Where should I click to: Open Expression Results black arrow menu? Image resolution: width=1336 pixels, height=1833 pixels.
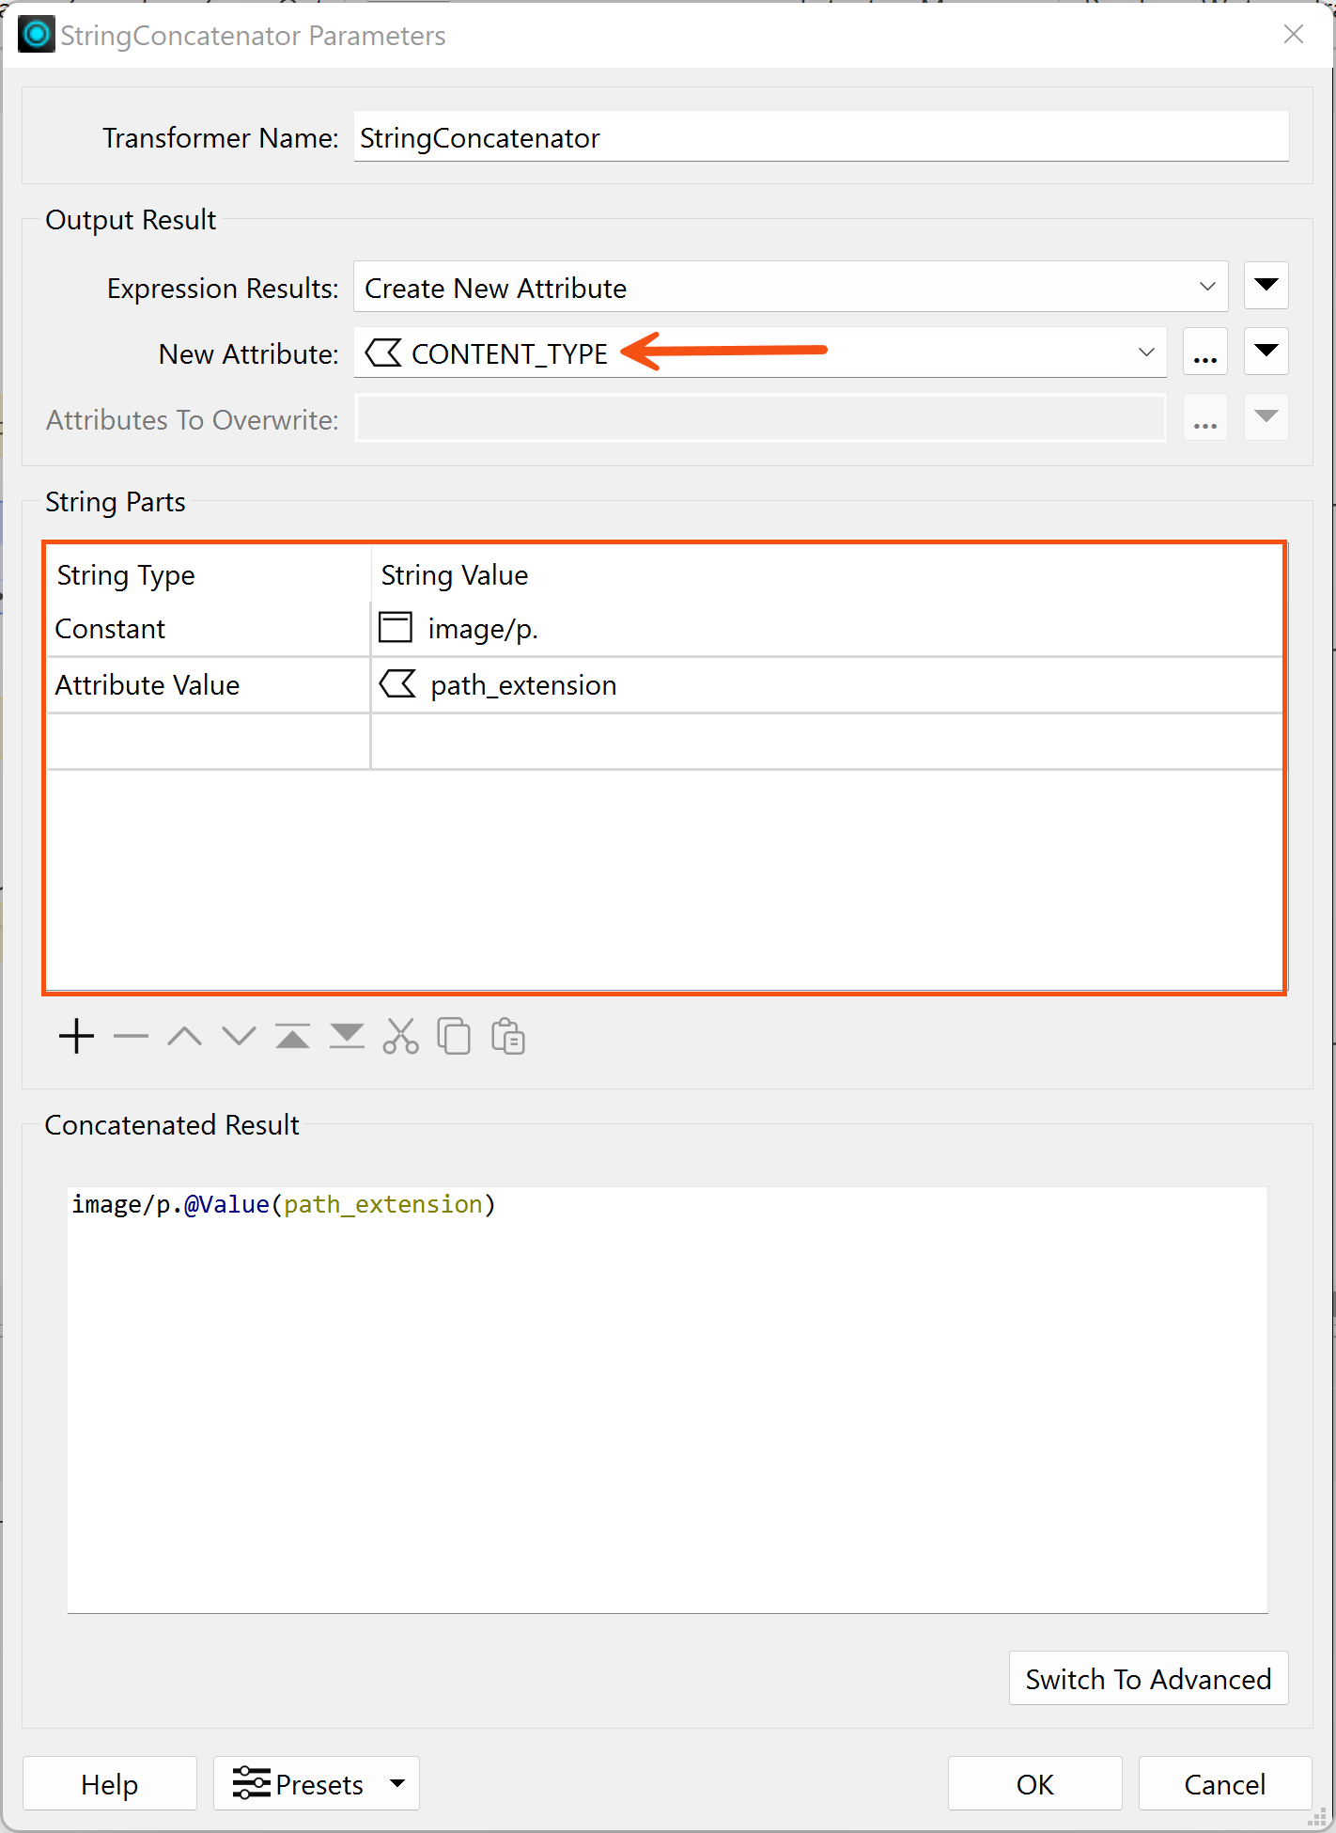coord(1266,286)
